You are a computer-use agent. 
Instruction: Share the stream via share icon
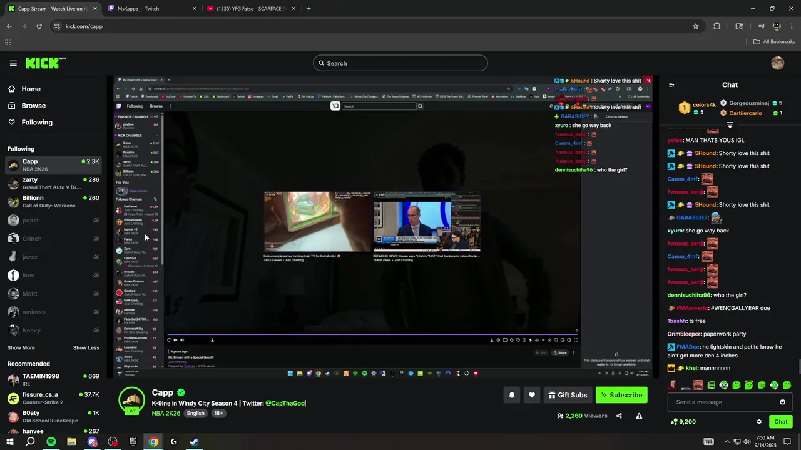[619, 416]
